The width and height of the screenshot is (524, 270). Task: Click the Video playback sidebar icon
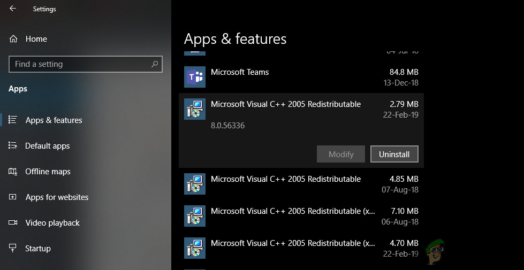(x=13, y=223)
